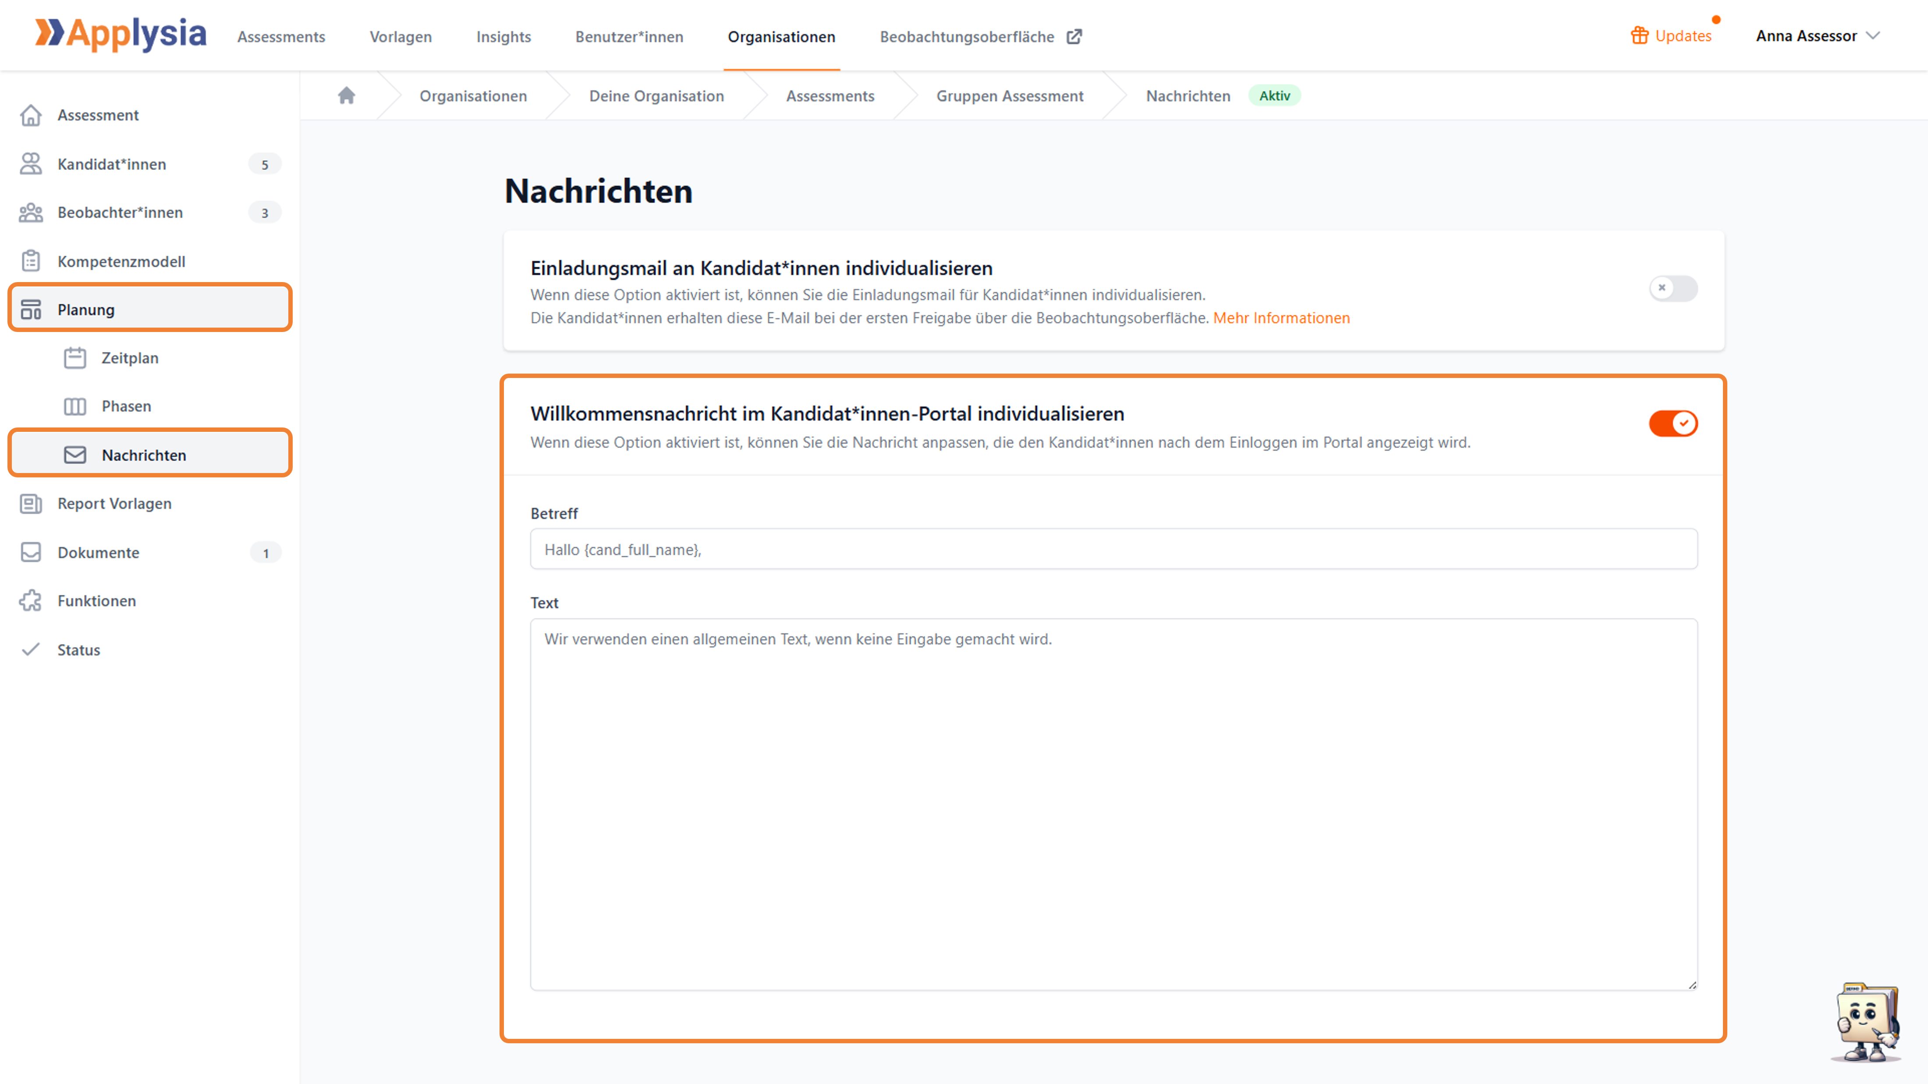Click the Phasen columns icon
Screen dimensions: 1928x1084
pyautogui.click(x=75, y=406)
